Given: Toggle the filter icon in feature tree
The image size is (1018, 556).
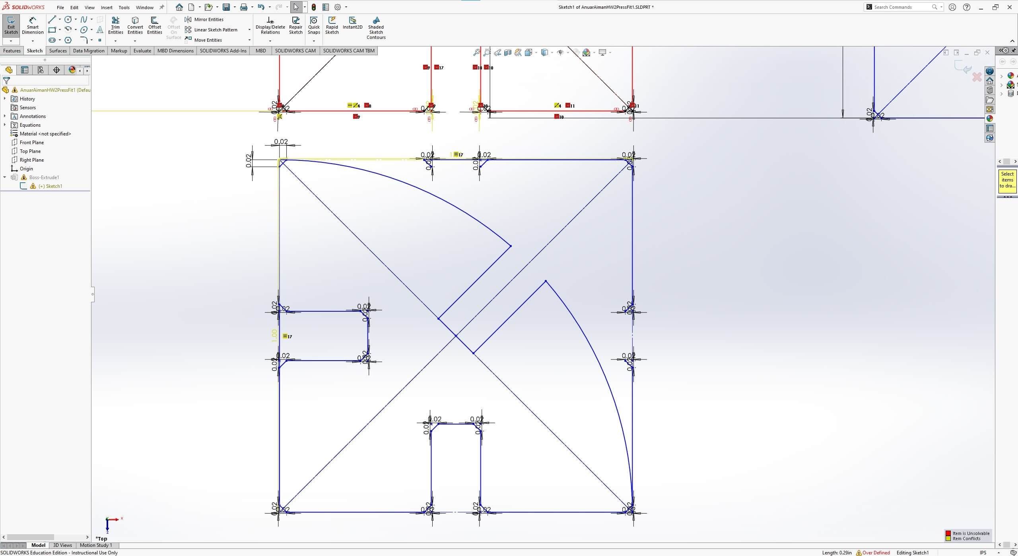Looking at the screenshot, I should point(6,80).
